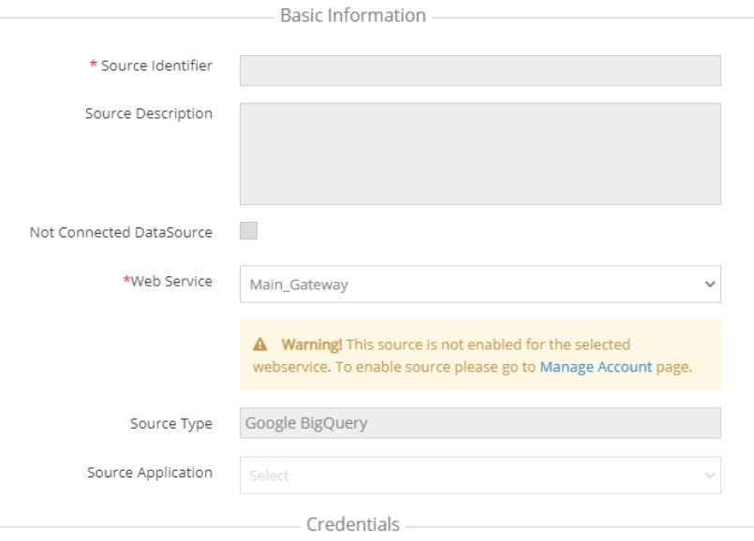Screen dimensions: 754x541
Task: Click the Not Connected DataSource label
Action: pos(121,232)
